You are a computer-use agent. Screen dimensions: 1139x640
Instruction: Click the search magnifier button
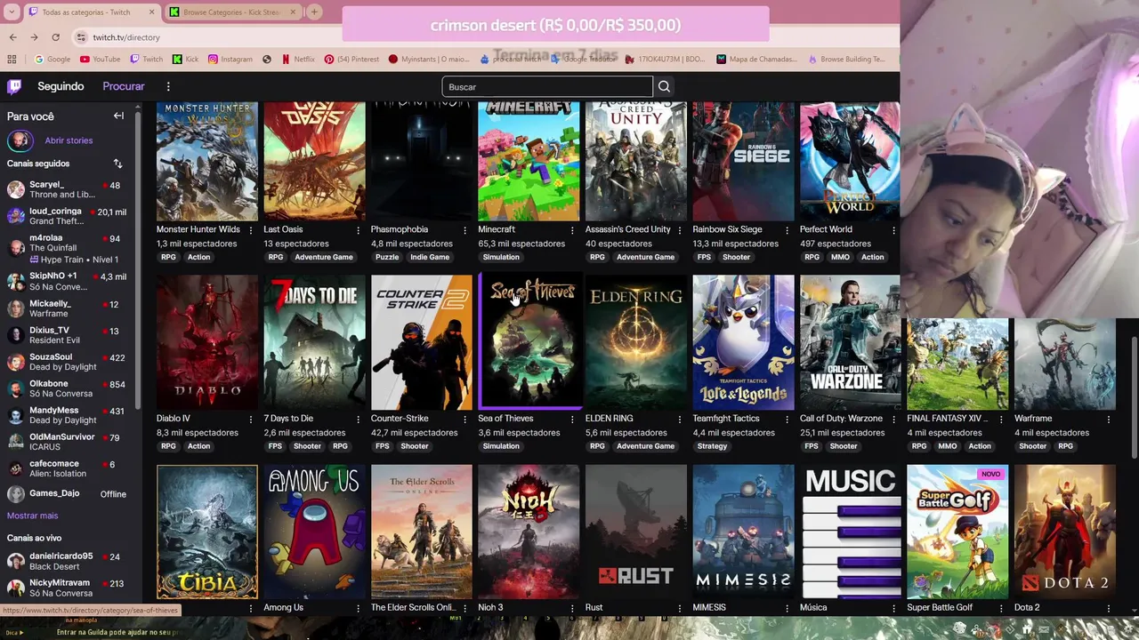click(664, 86)
